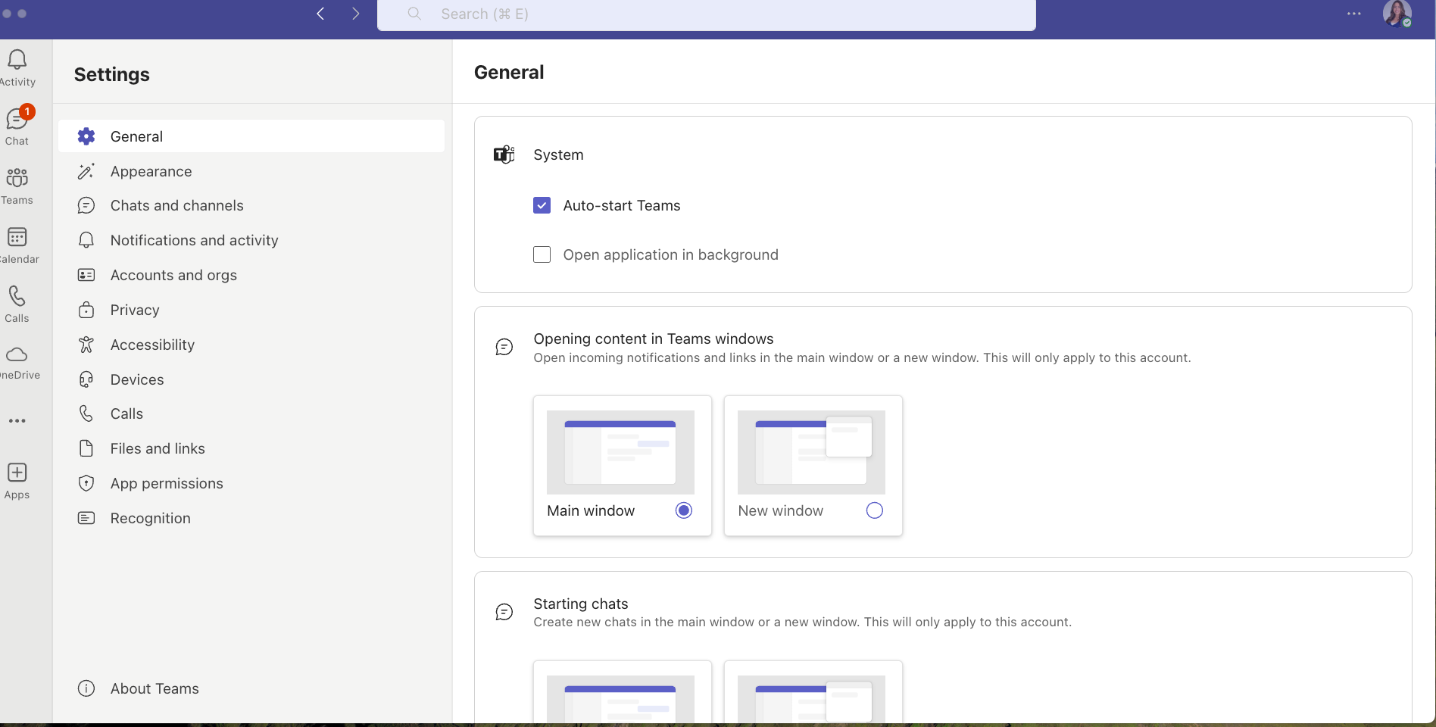Open Files and links settings
This screenshot has width=1436, height=727.
coord(251,448)
